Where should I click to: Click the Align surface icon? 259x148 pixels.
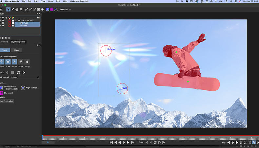23,88
